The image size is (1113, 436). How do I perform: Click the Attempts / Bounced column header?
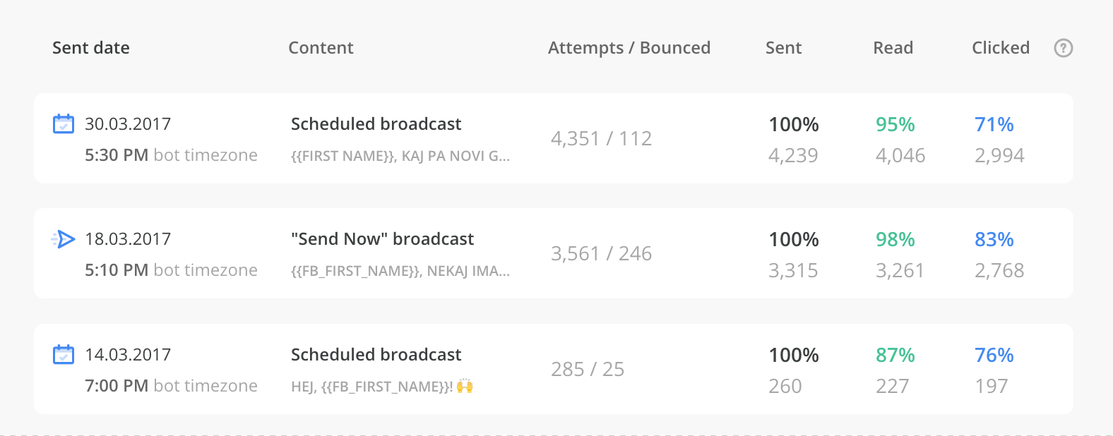[629, 48]
